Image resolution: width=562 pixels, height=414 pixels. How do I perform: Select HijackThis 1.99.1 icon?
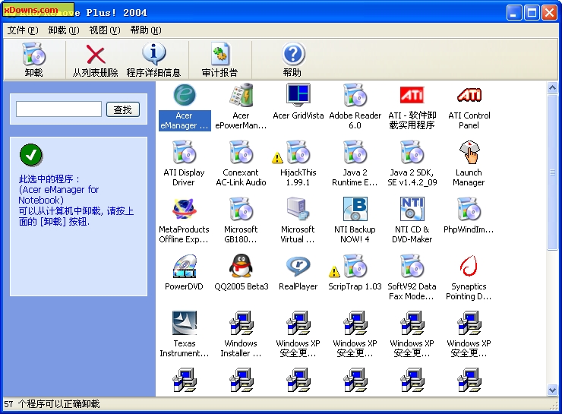298,152
